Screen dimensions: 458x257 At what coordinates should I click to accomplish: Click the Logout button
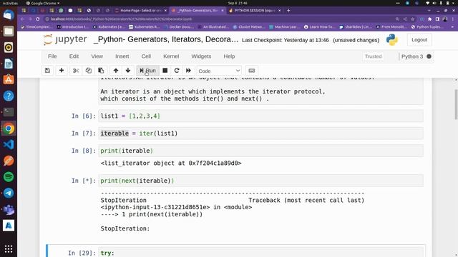pos(419,40)
